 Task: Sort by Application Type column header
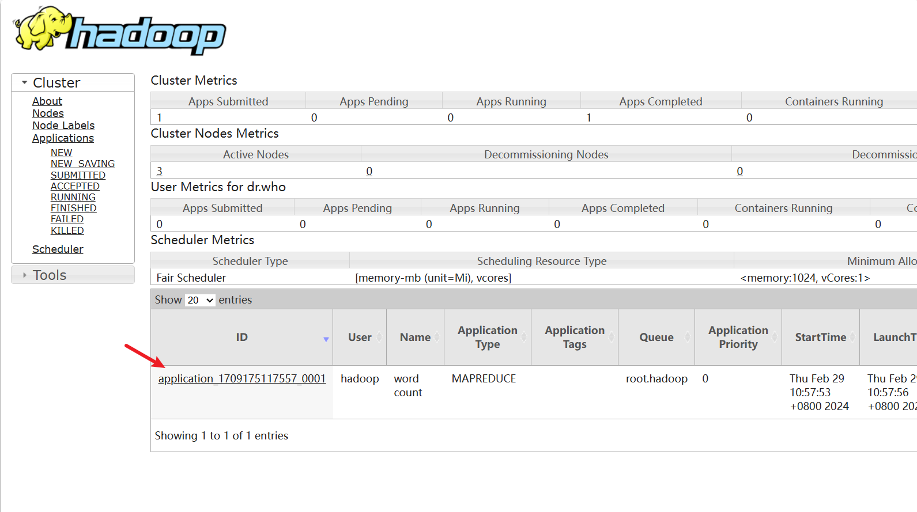click(487, 337)
